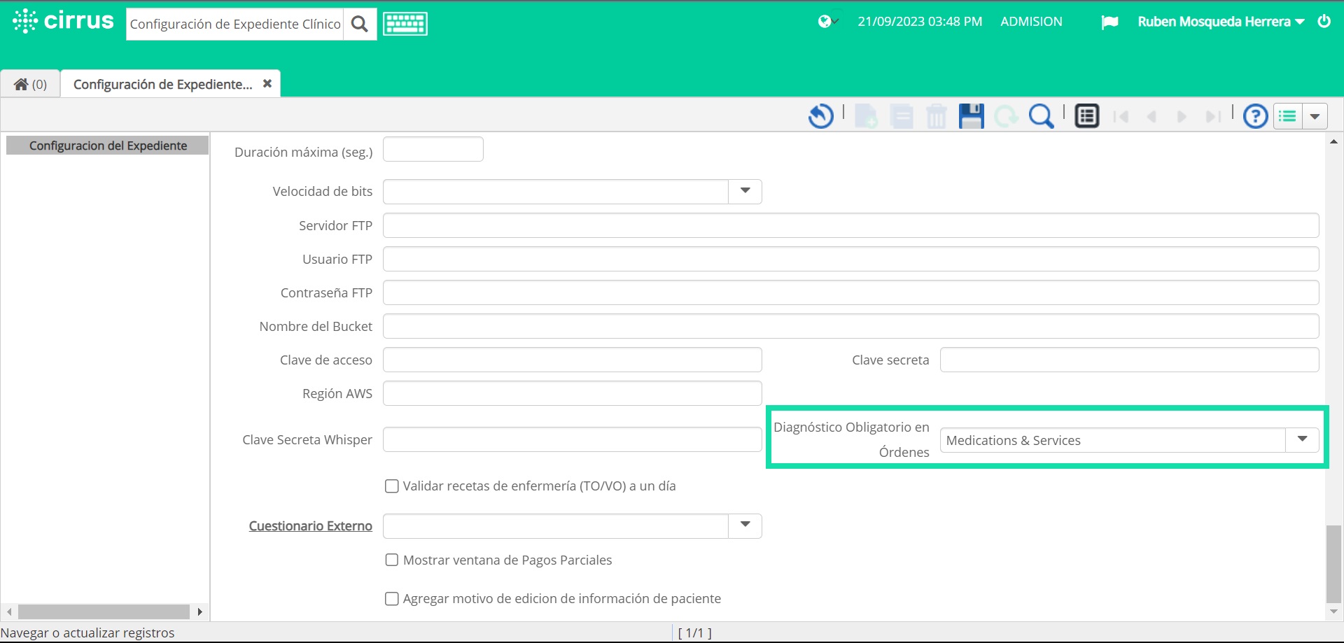This screenshot has width=1344, height=643.
Task: Open the virtual keyboard icon near the search
Action: (x=405, y=23)
